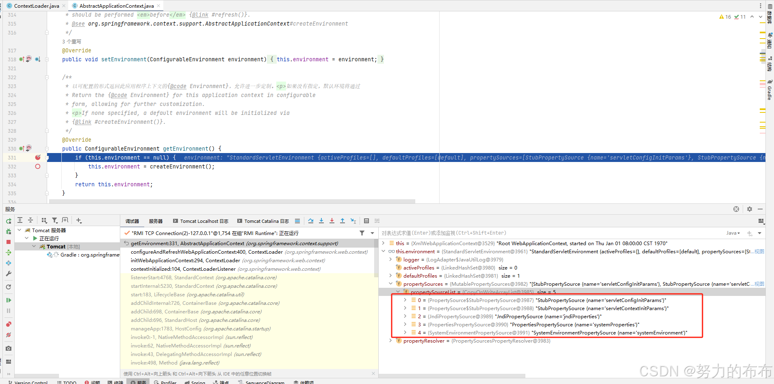The image size is (774, 384).
Task: Click the camera thread dump icon
Action: (x=9, y=348)
